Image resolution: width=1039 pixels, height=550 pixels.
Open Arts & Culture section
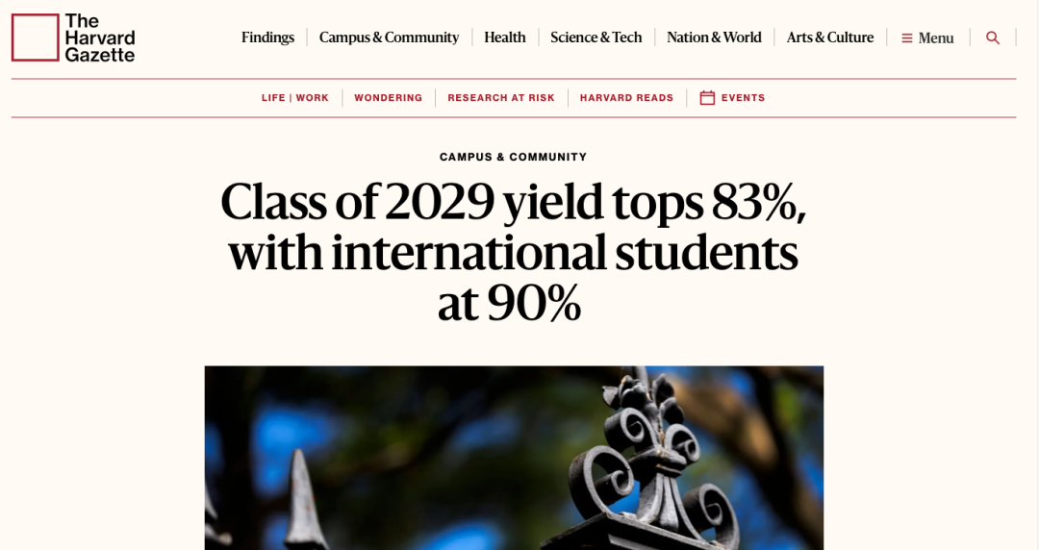pos(829,37)
